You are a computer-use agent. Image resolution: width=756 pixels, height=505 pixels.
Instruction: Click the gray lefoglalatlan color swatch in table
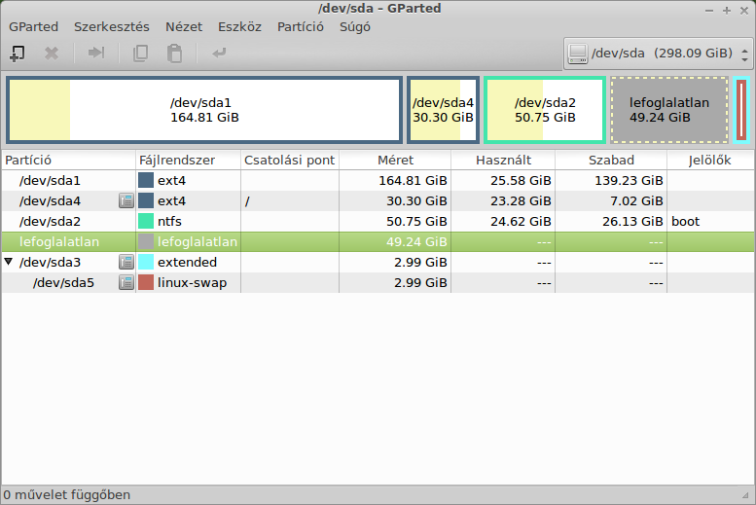146,241
